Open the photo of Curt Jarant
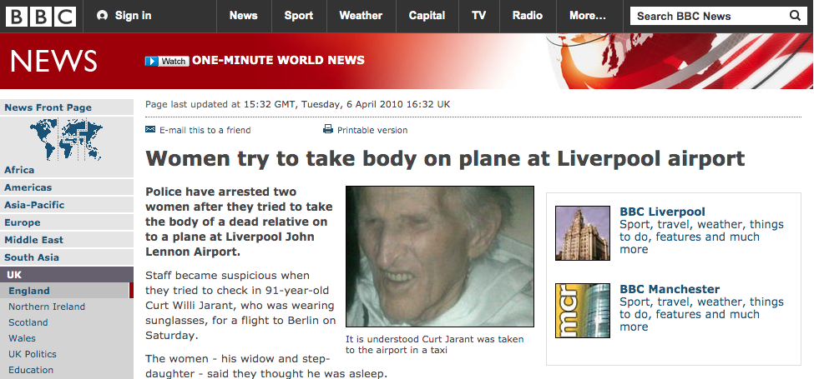The image size is (814, 379). [x=440, y=257]
